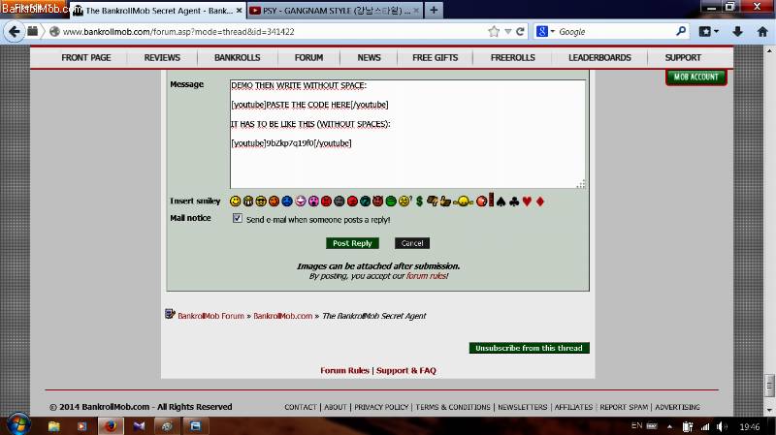The height and width of the screenshot is (435, 776).
Task: Insert the sunglasses cool smiley
Action: [x=261, y=202]
